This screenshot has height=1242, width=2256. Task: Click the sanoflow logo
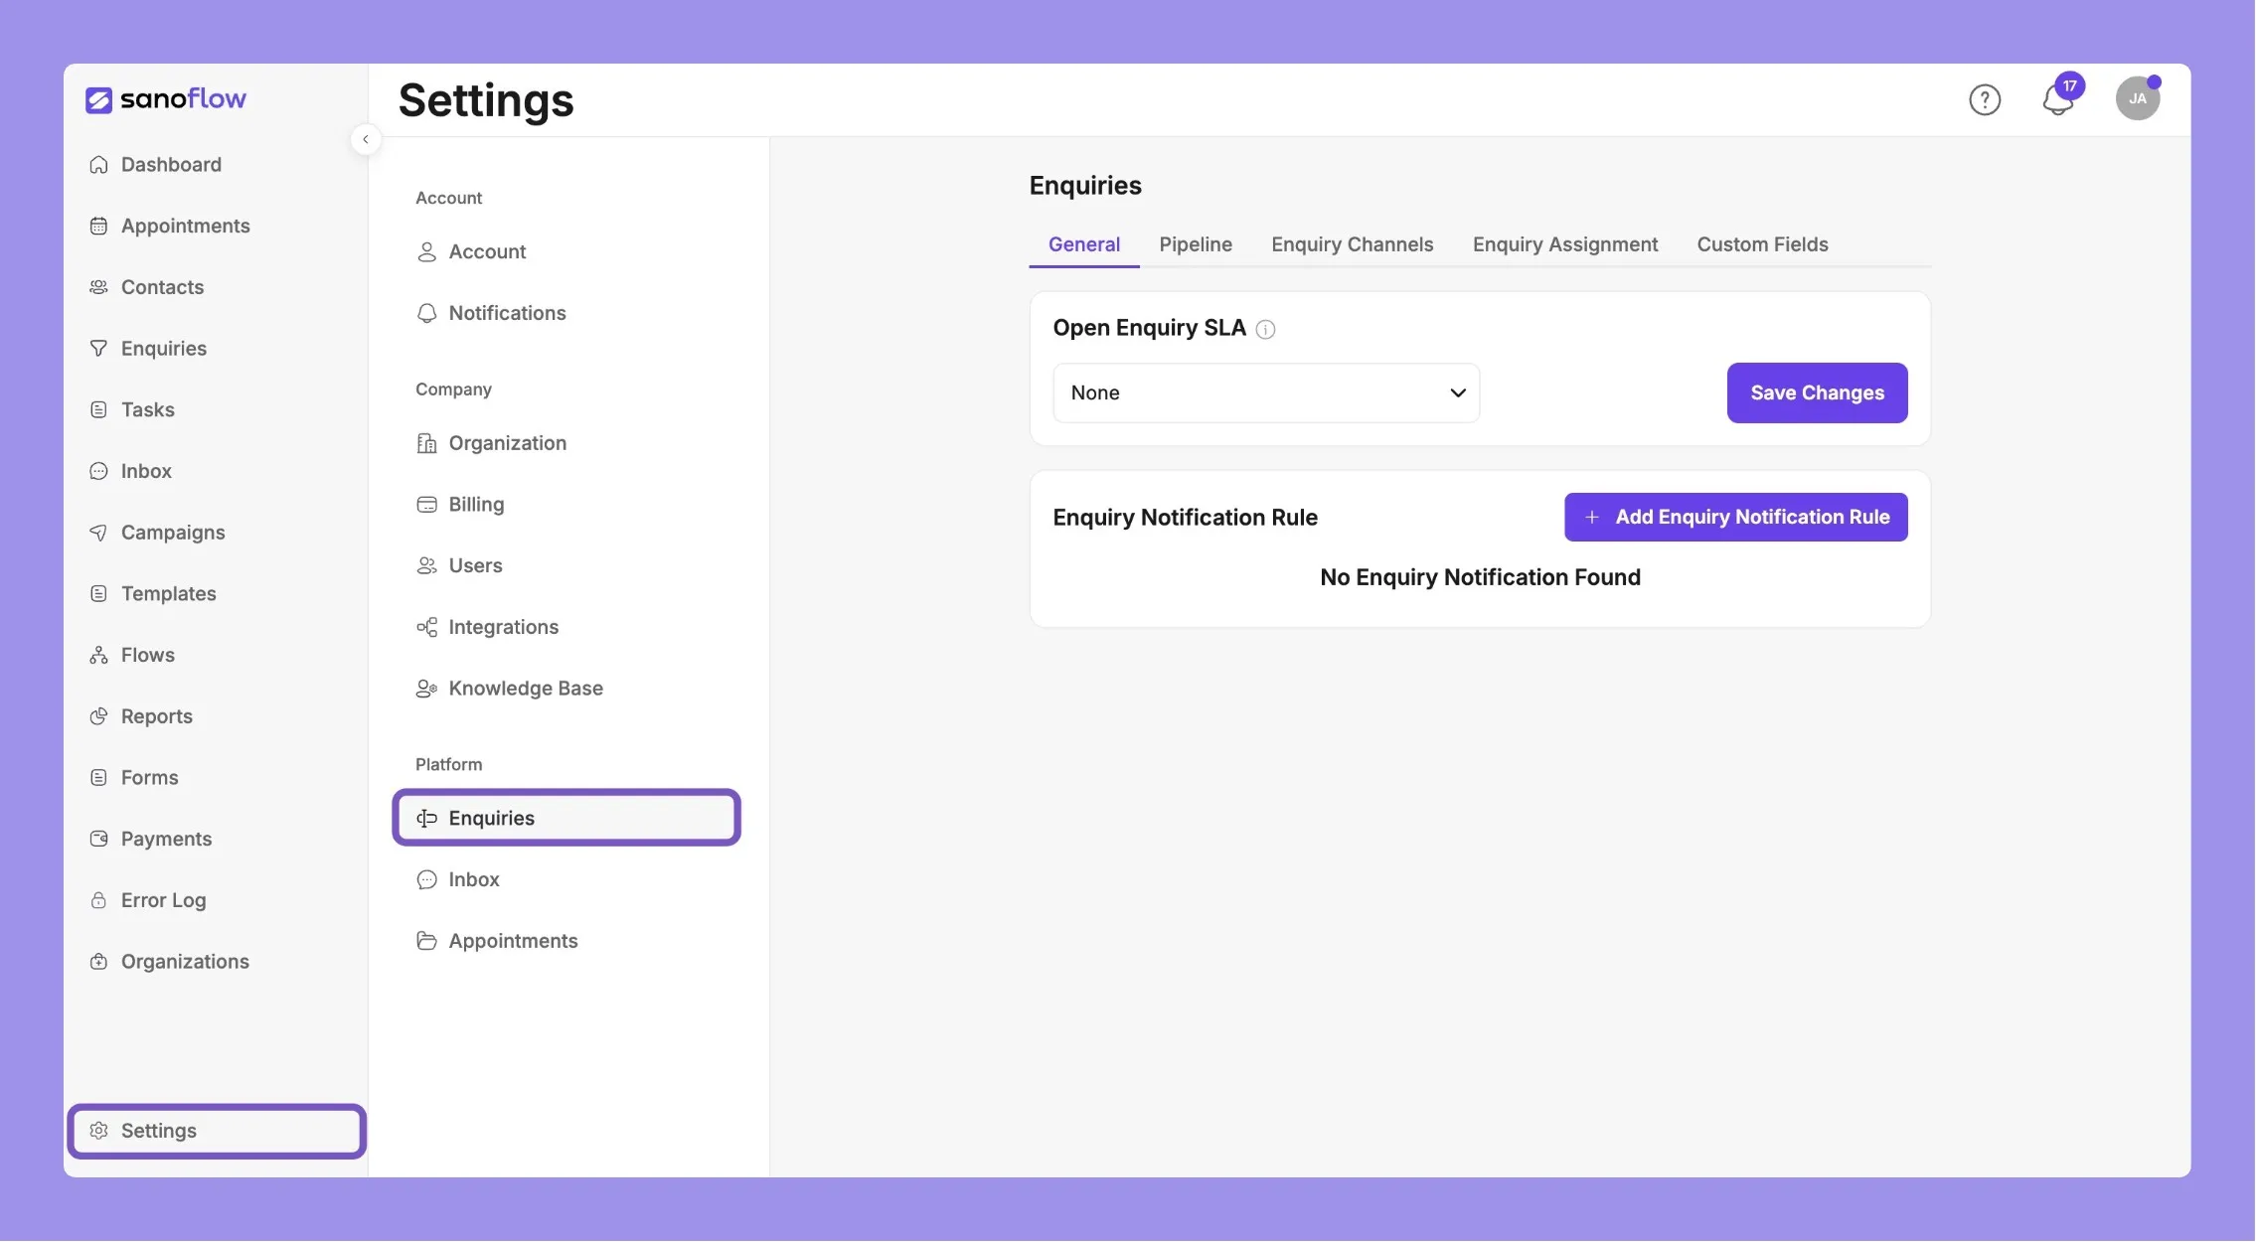coord(165,98)
